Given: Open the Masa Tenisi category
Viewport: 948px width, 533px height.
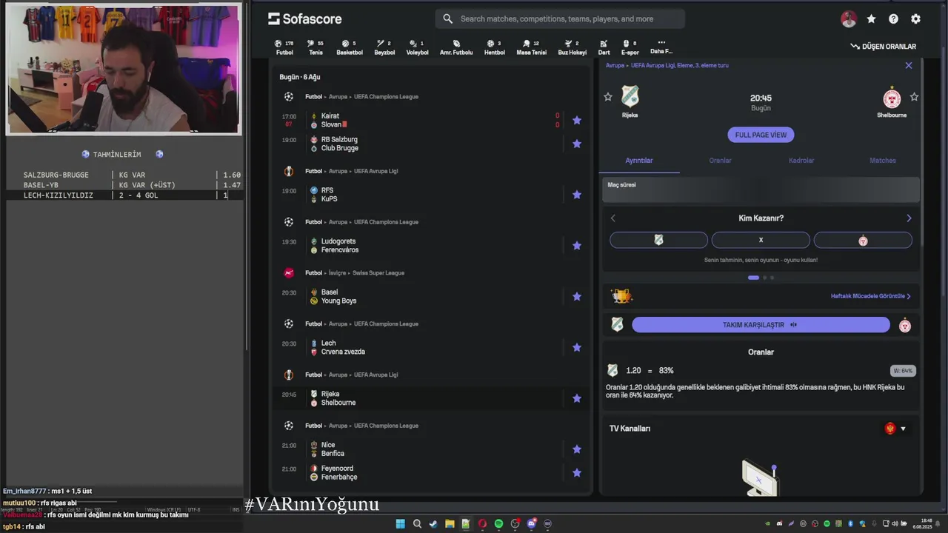Looking at the screenshot, I should [x=531, y=47].
